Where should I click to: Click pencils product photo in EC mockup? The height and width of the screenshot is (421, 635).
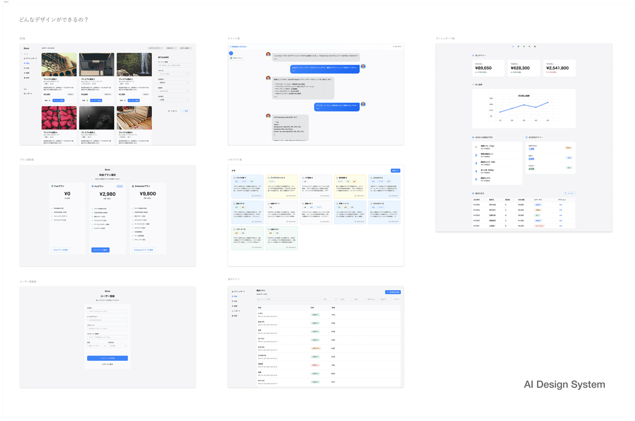click(x=134, y=118)
